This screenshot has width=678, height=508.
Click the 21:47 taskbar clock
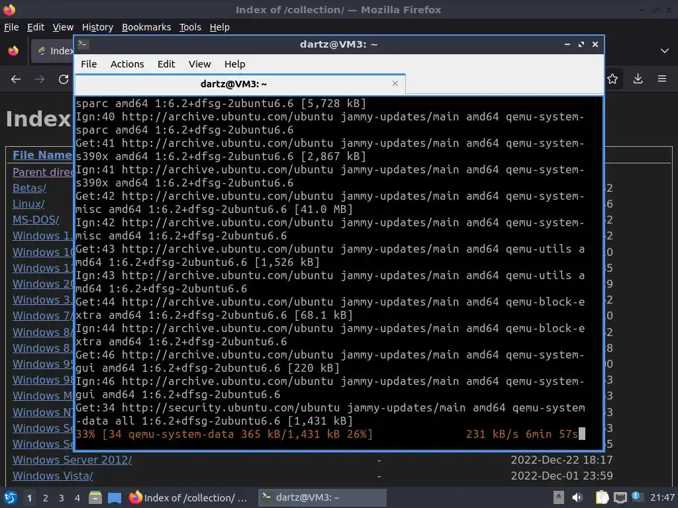pos(662,497)
